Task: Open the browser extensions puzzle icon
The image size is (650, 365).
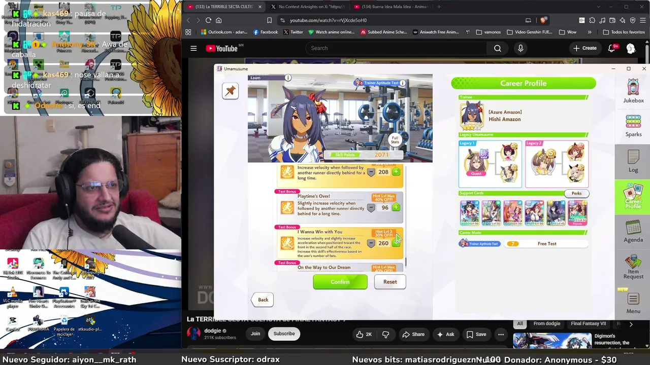Action: (592, 20)
